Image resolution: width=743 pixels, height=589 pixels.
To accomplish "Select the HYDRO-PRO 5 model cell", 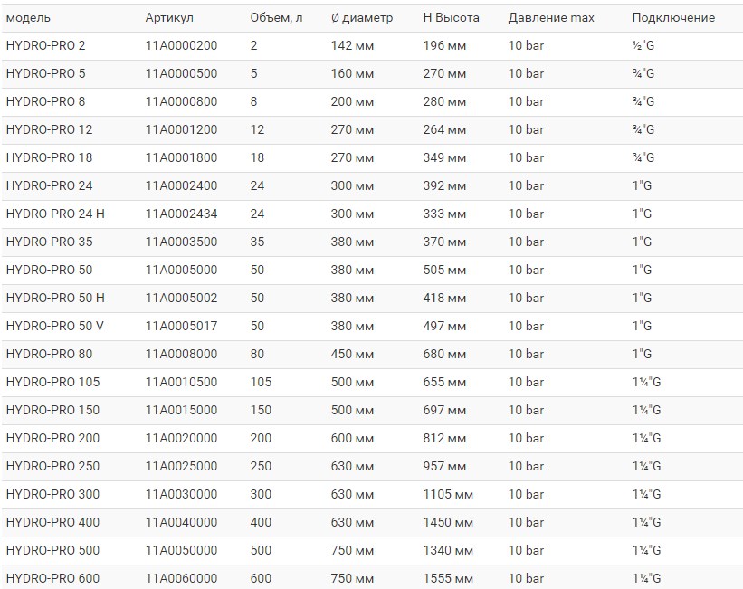I will pyautogui.click(x=45, y=73).
